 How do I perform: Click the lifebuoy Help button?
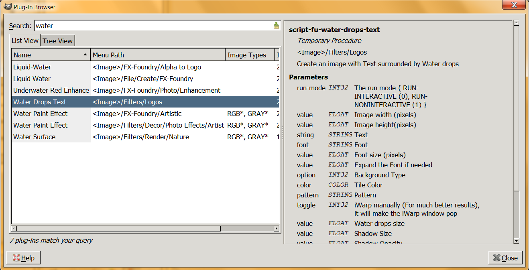point(24,258)
